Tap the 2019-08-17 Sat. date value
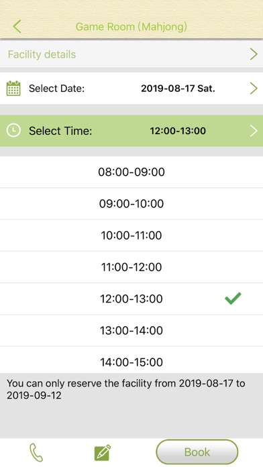The width and height of the screenshot is (263, 467). coord(178,89)
